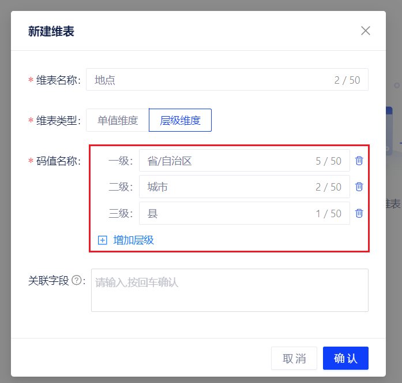Remove the 三级 县 level row
402x383 pixels.
point(359,213)
